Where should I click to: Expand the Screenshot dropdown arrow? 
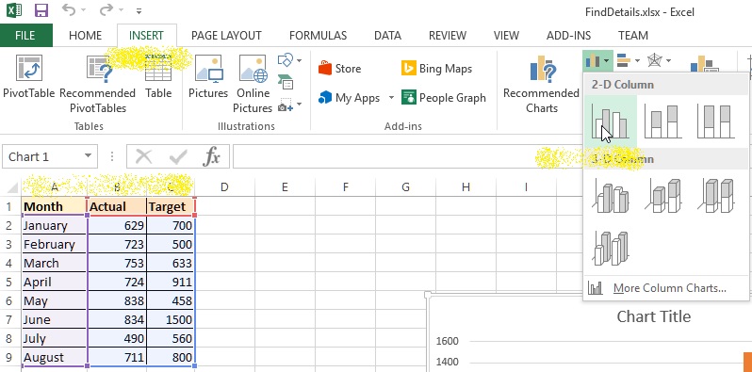(x=300, y=104)
